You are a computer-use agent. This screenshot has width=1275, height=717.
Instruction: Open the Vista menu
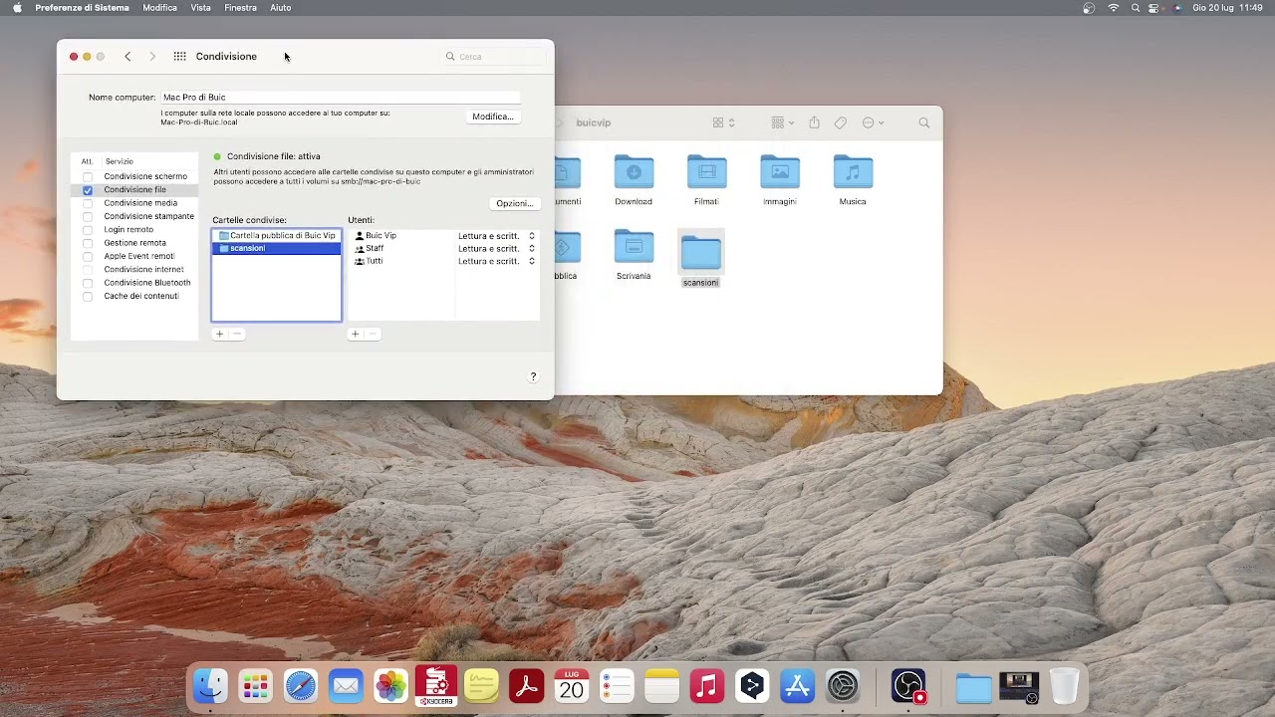pos(200,8)
